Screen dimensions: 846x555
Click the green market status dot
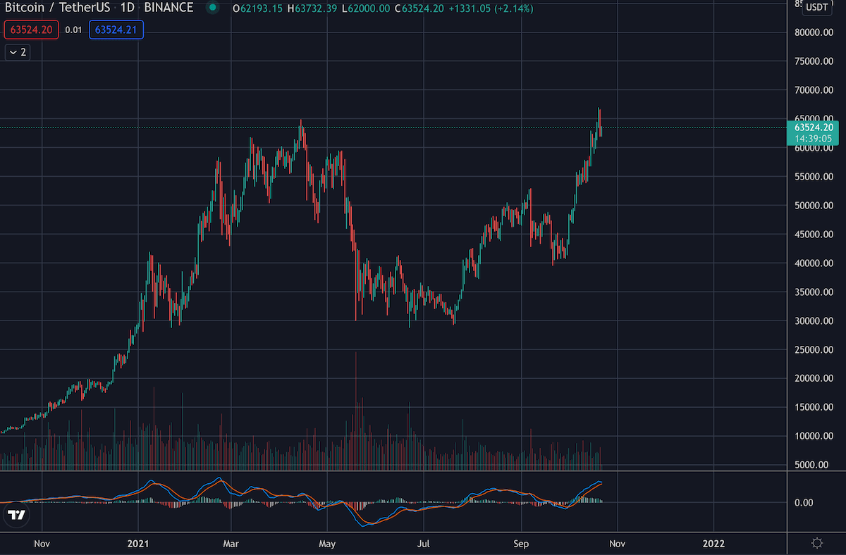tap(213, 8)
